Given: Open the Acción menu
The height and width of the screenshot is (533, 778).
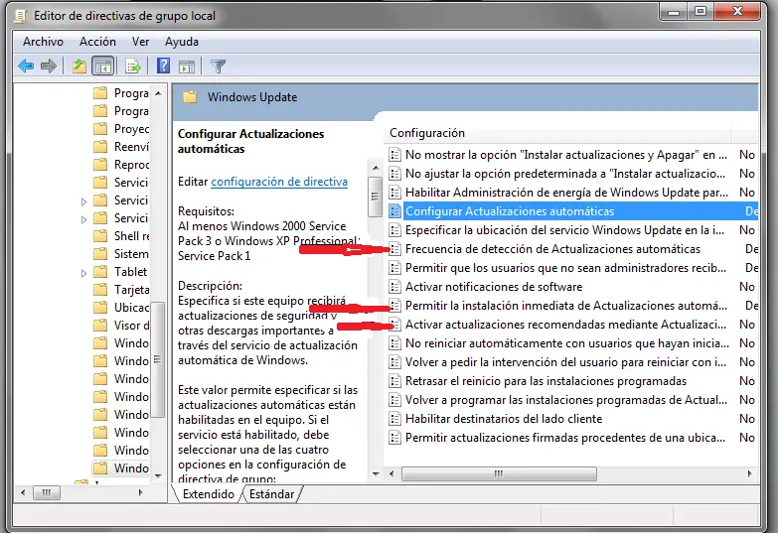Looking at the screenshot, I should (97, 42).
